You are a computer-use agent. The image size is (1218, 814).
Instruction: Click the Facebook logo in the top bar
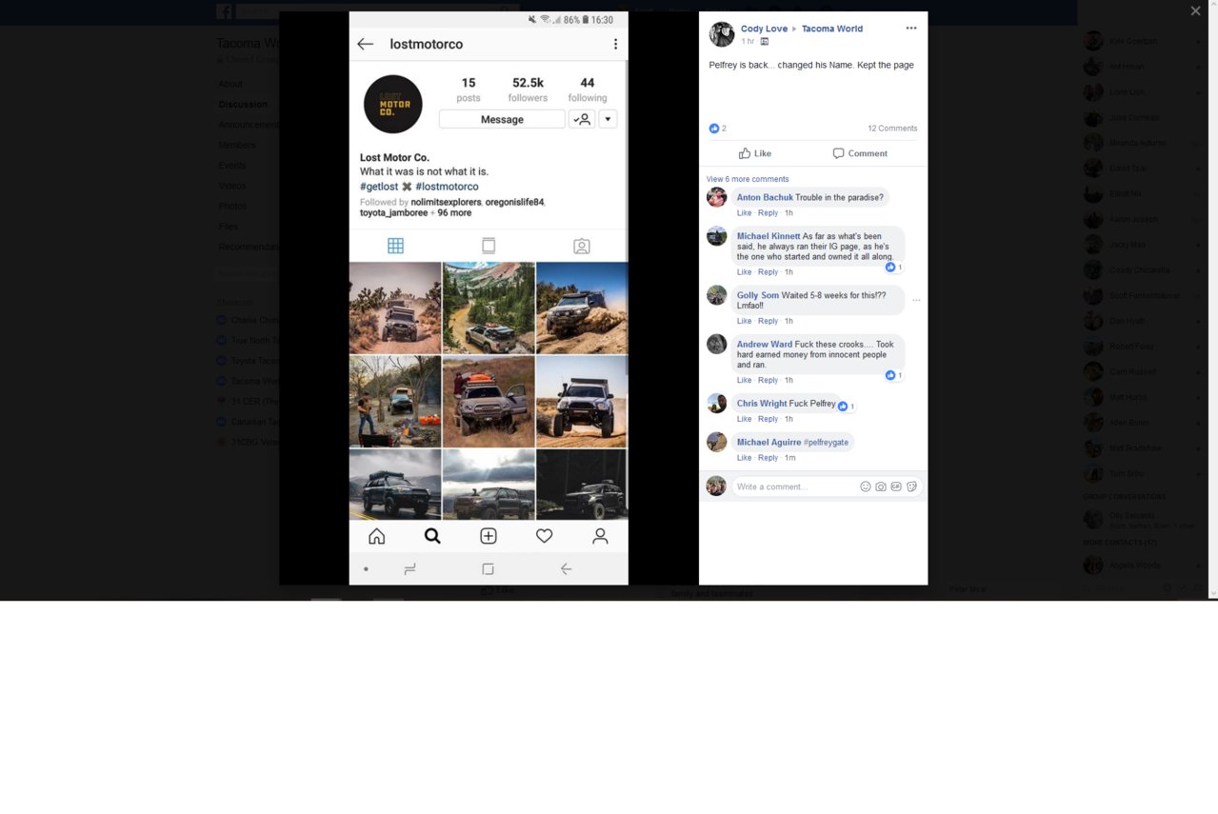tap(224, 11)
